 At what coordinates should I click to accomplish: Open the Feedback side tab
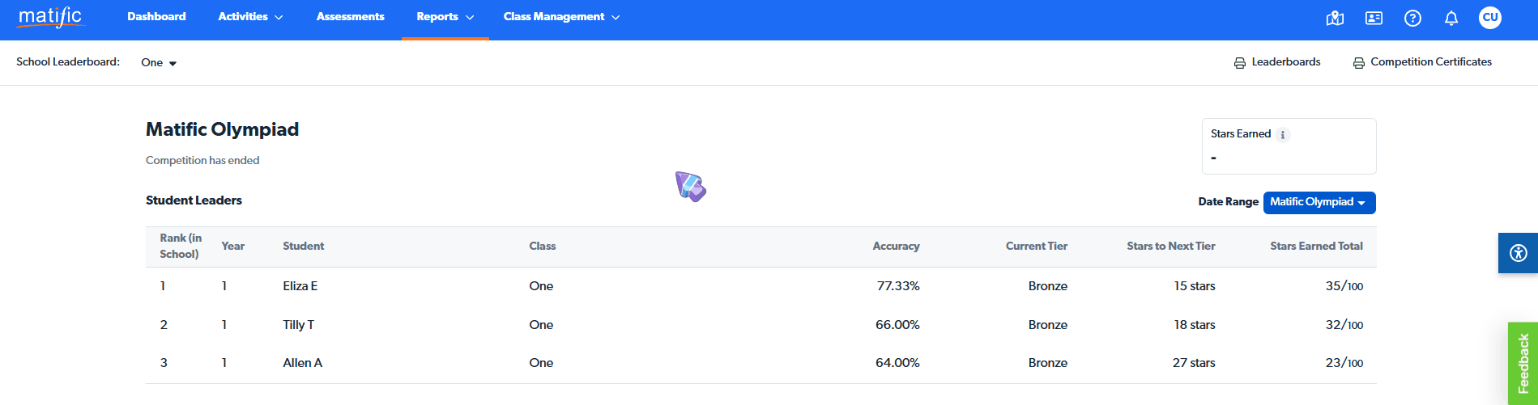1523,363
